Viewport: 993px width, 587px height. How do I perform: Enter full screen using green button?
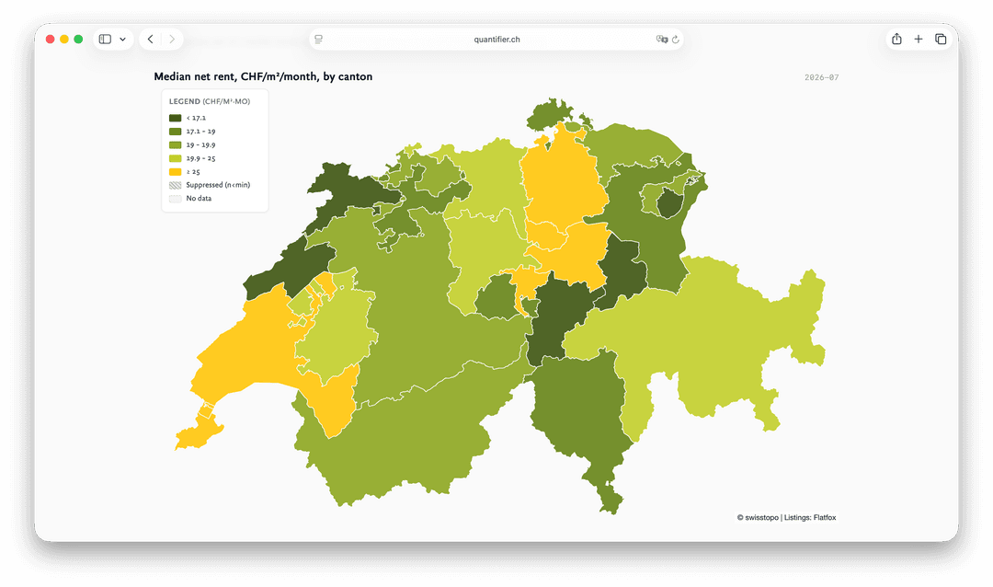pos(78,40)
